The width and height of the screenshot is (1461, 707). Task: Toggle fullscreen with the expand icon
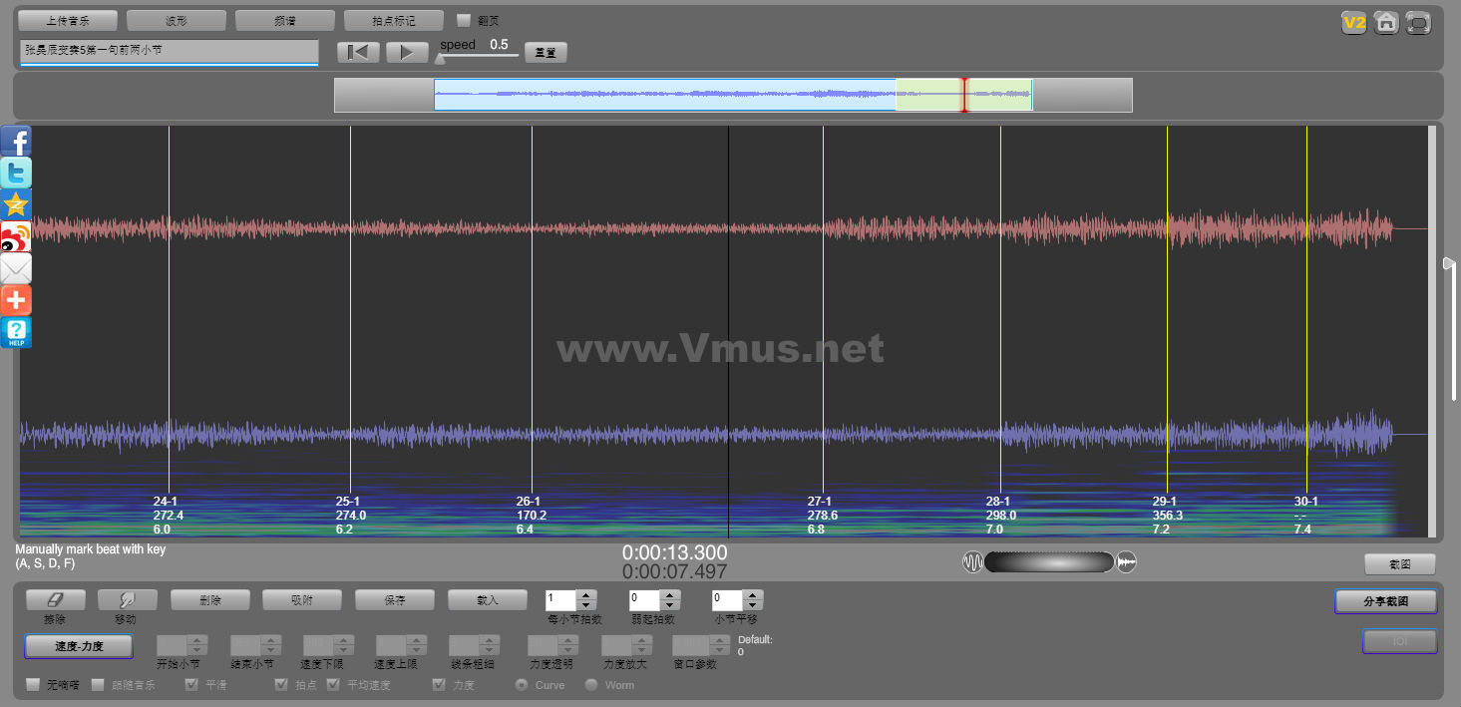pos(1417,23)
